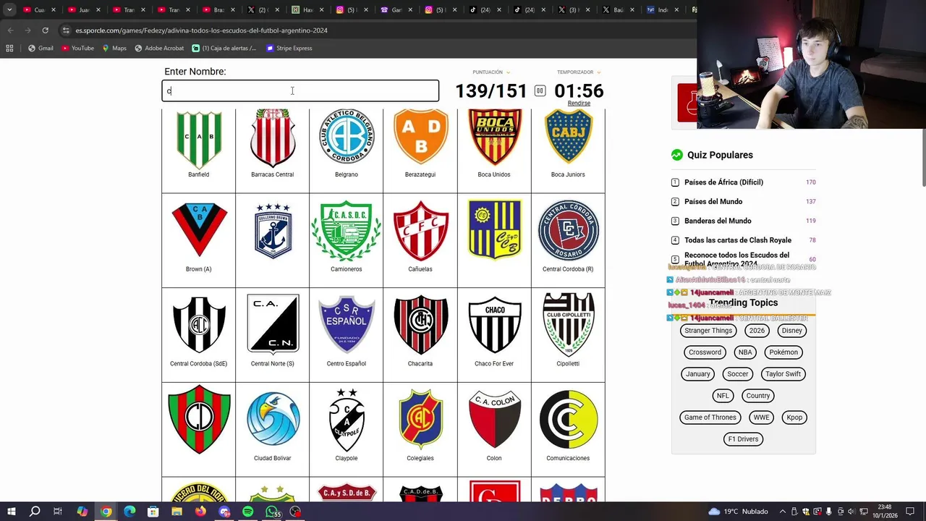
Task: Open the Windows Start menu
Action: coord(11,512)
